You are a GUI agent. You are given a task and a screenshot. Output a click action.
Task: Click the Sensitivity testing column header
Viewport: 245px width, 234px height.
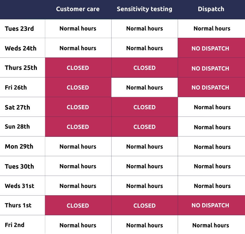(x=144, y=9)
